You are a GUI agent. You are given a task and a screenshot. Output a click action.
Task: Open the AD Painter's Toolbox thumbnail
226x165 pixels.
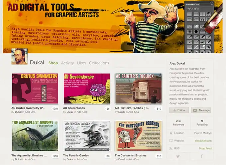click(139, 88)
